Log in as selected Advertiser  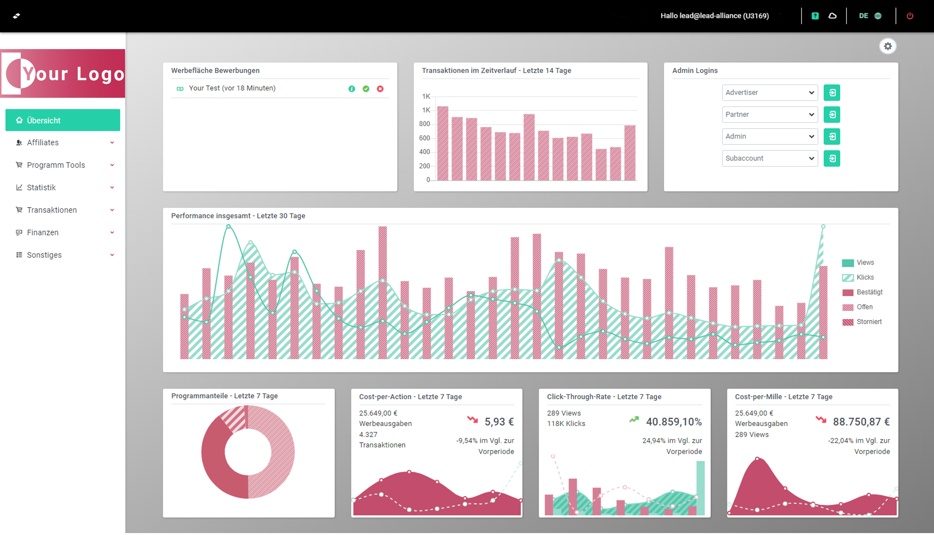coord(832,93)
